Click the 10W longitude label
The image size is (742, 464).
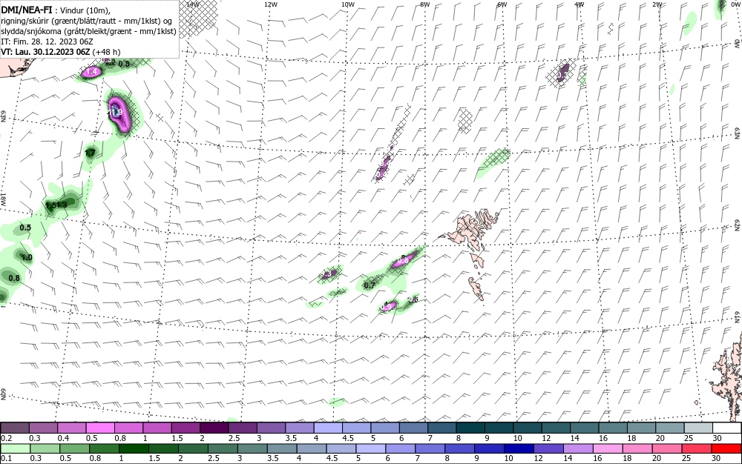click(348, 4)
